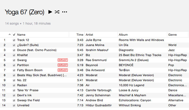This screenshot has height=110, width=189.
Task: Click the album Rooms With Walls and Windows
Action: tap(141, 40)
